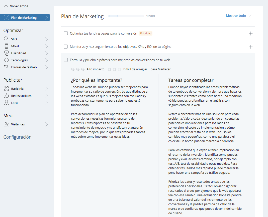268x217 pixels.
Task: Select the Redes sociales thumbs-up icon
Action: [7, 96]
